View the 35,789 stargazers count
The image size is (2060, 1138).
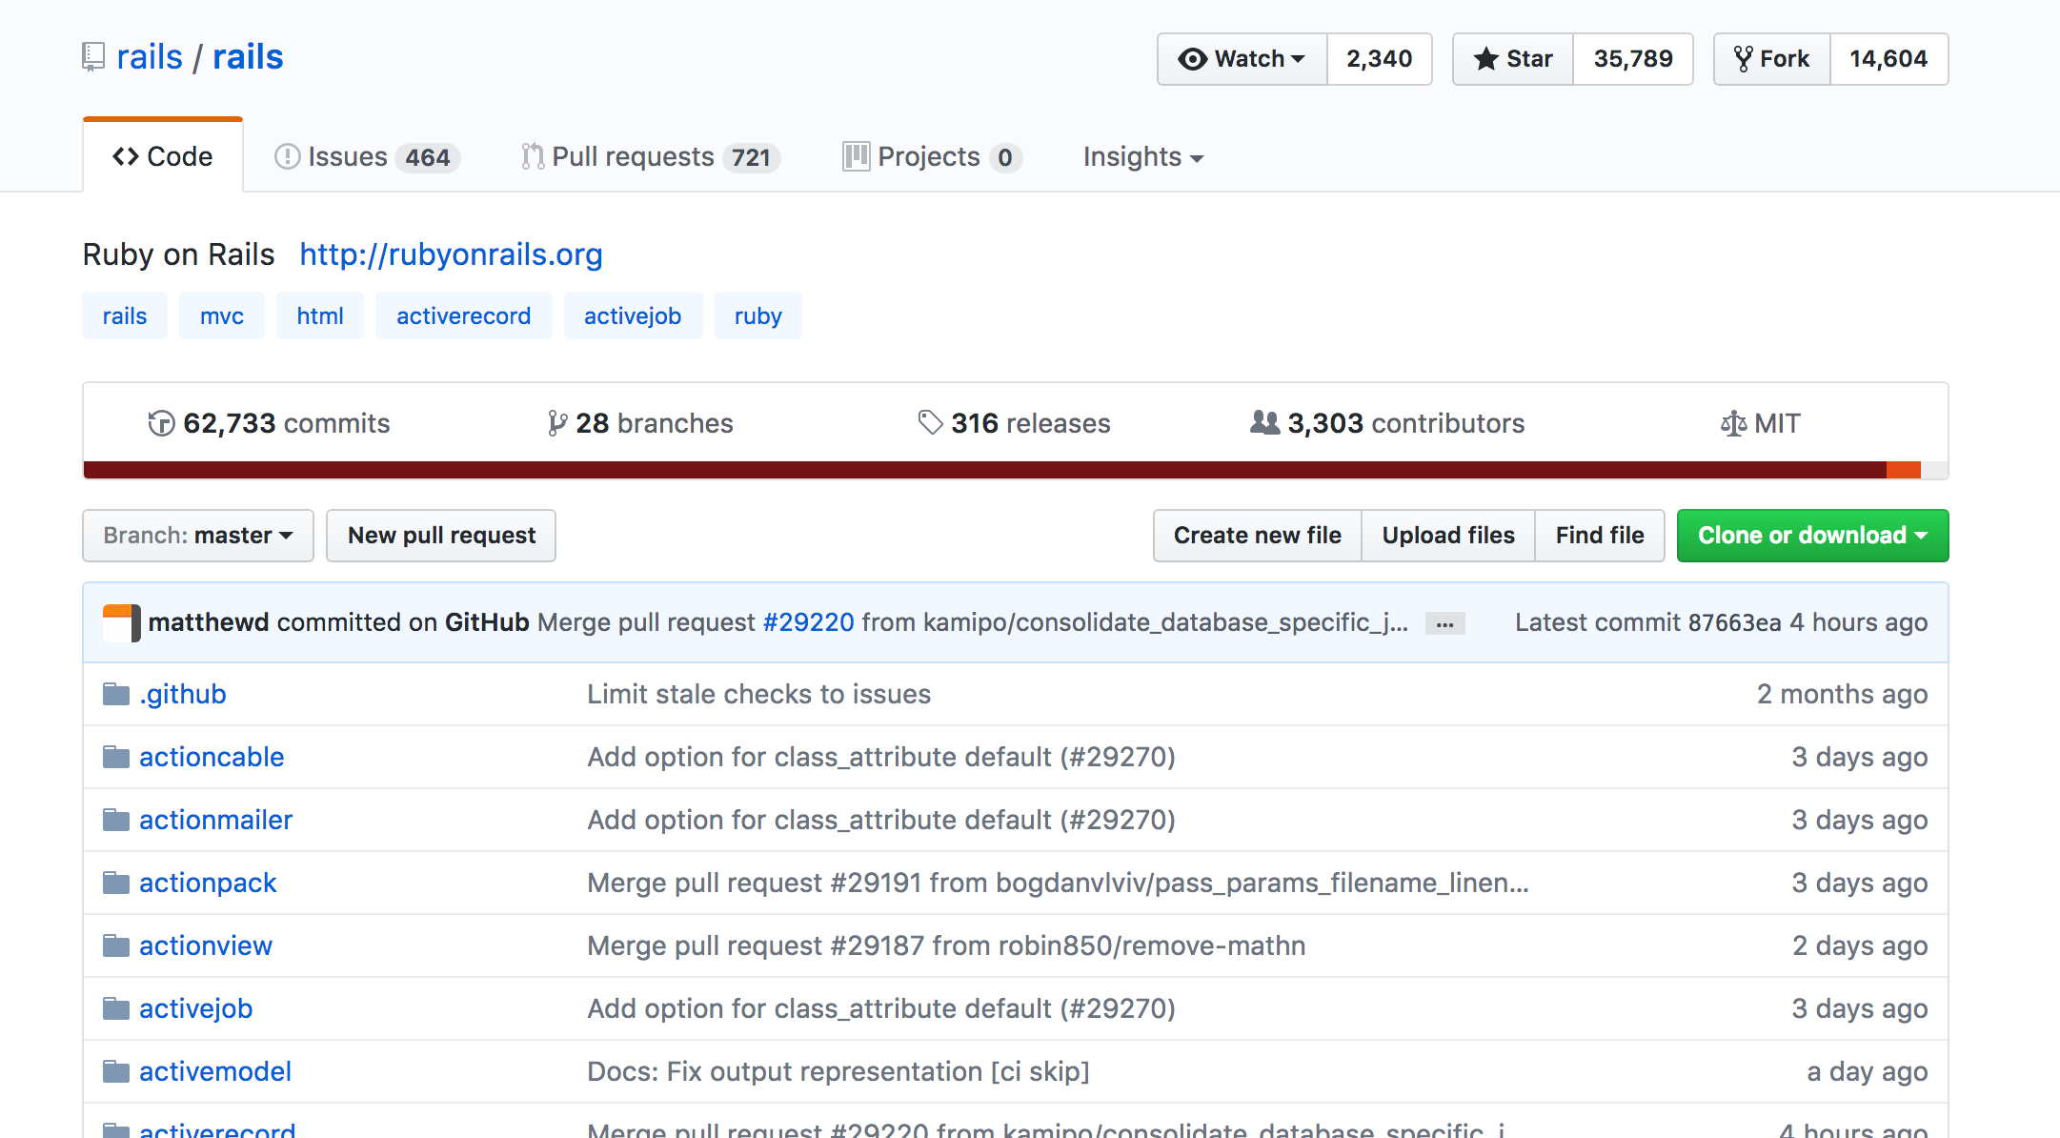pos(1633,59)
